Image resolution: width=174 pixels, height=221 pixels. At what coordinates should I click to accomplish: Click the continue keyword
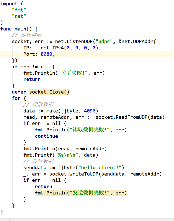pos(46,136)
